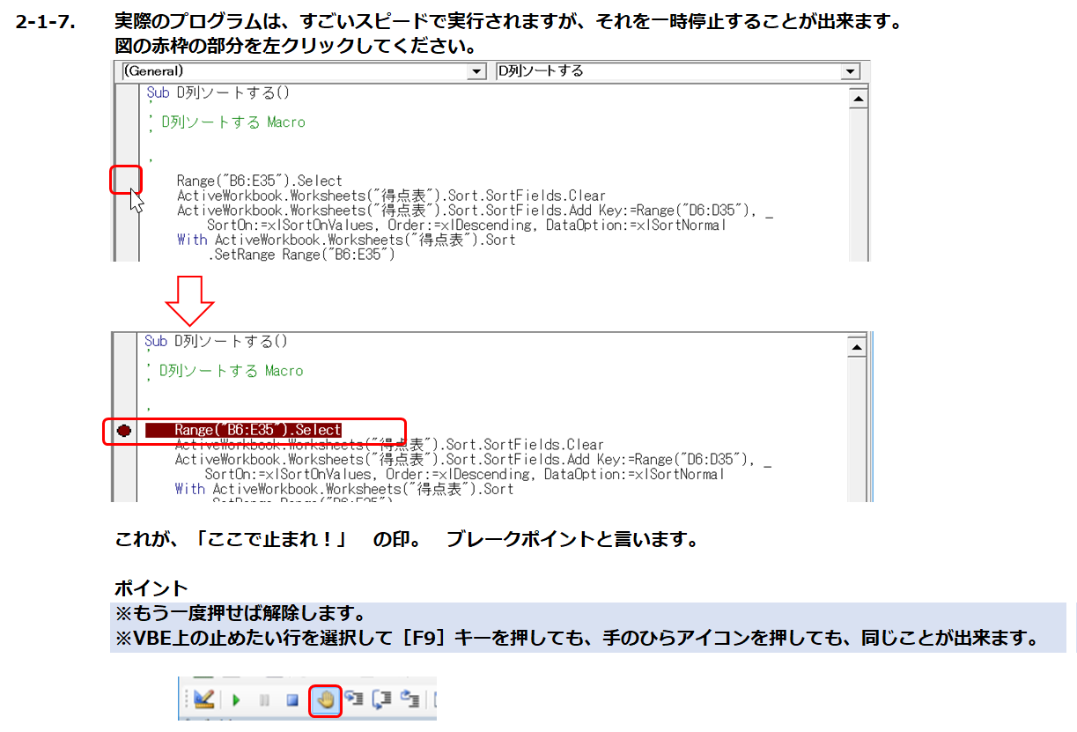Screen dimensions: 1077x732
Task: Click the sentence mentioning ブレークポイント
Action: click(407, 540)
